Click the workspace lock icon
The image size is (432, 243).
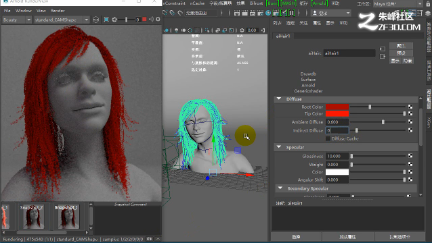tap(428, 4)
